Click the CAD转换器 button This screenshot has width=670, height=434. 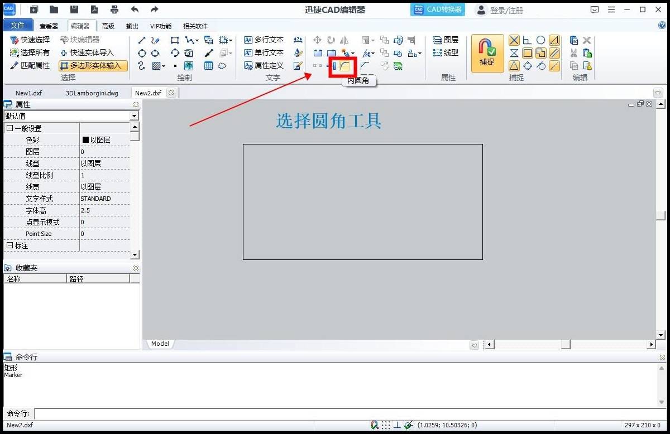438,9
